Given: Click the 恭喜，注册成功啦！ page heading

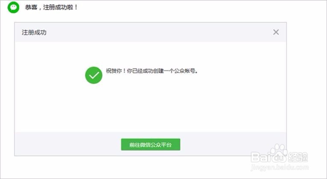Looking at the screenshot, I should point(51,7).
